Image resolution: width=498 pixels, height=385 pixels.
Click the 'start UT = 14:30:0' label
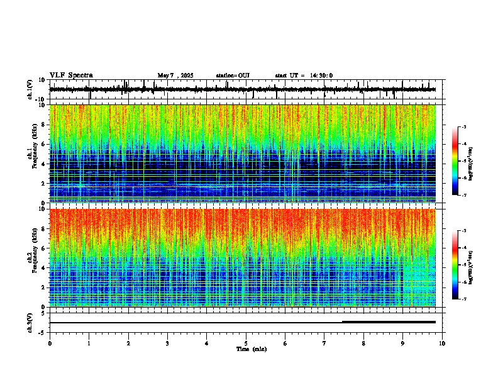304,75
